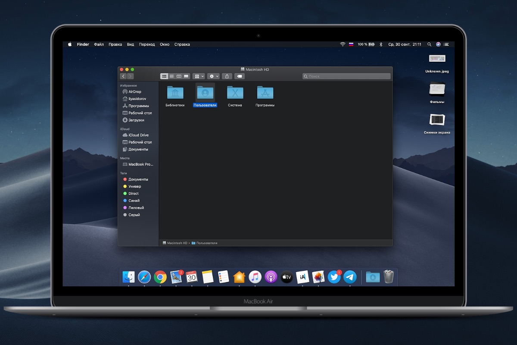The image size is (517, 345).
Task: Open the Окно menu
Action: click(x=165, y=44)
